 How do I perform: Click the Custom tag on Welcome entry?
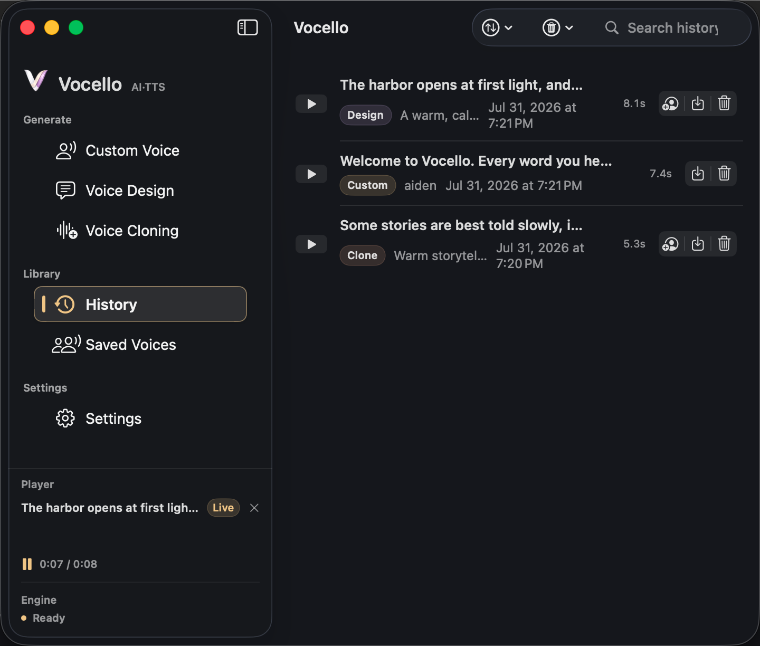point(367,185)
